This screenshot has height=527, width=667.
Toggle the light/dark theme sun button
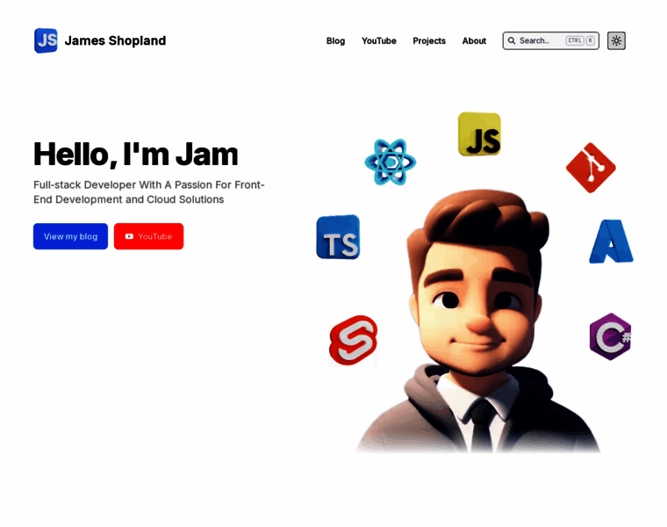(x=616, y=41)
